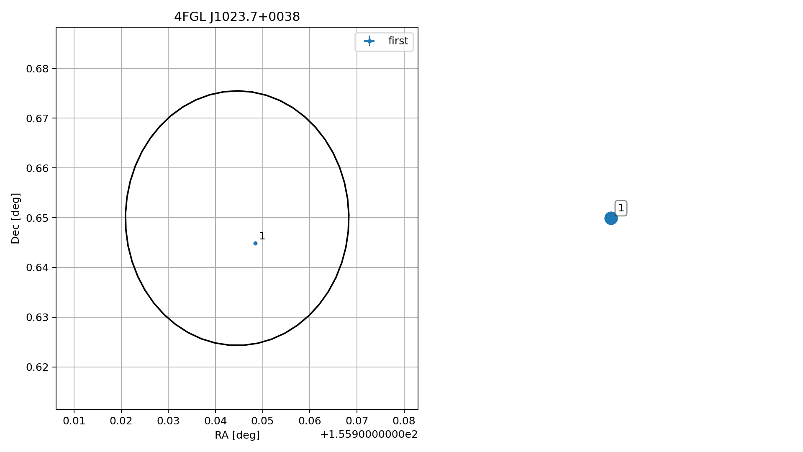Click the 'Dec [deg]' axis label
This screenshot has height=452, width=803.
tap(15, 218)
